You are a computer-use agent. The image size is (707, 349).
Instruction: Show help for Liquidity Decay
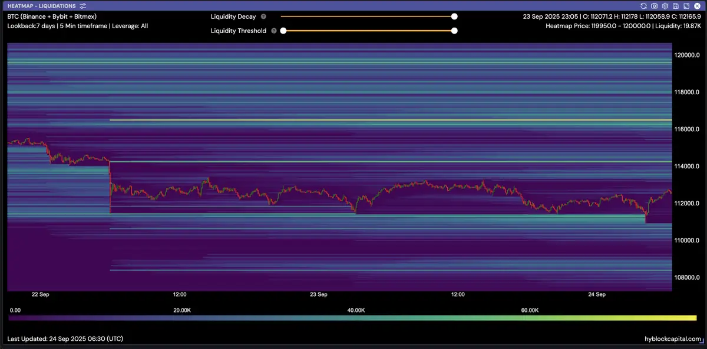(263, 17)
